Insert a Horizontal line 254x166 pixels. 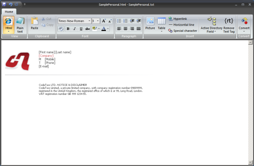pyautogui.click(x=181, y=25)
